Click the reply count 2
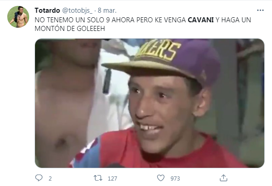272x186 pixels. point(50,178)
